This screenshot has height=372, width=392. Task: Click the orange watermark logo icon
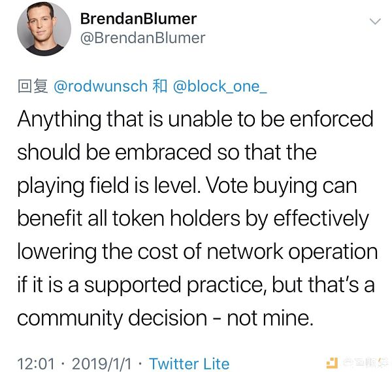(332, 363)
